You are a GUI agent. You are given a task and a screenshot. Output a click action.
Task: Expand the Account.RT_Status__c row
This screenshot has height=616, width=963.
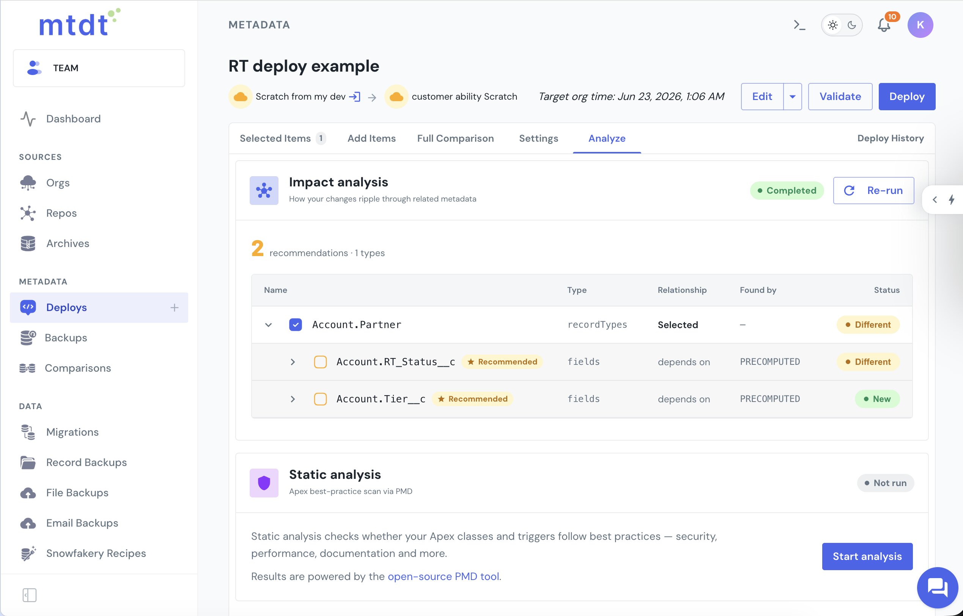293,362
